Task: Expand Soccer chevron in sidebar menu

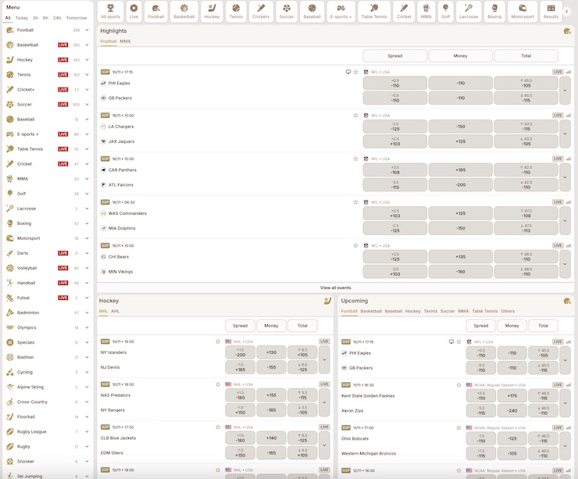Action: click(87, 105)
